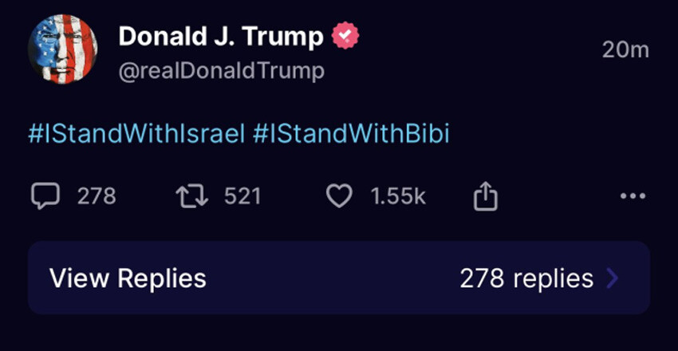
Task: Click the 20m timestamp
Action: point(625,49)
